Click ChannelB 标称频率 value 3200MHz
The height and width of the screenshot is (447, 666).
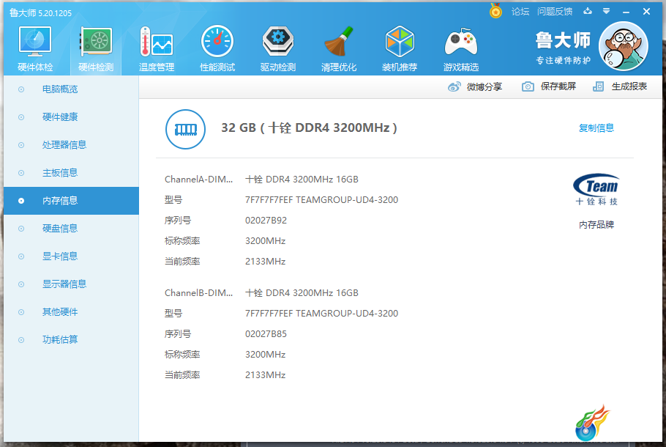click(266, 355)
